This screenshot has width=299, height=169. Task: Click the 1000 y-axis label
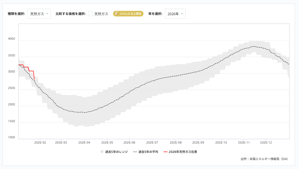tap(11, 137)
